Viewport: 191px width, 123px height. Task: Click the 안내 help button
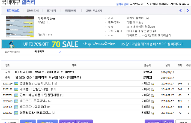(x=168, y=121)
